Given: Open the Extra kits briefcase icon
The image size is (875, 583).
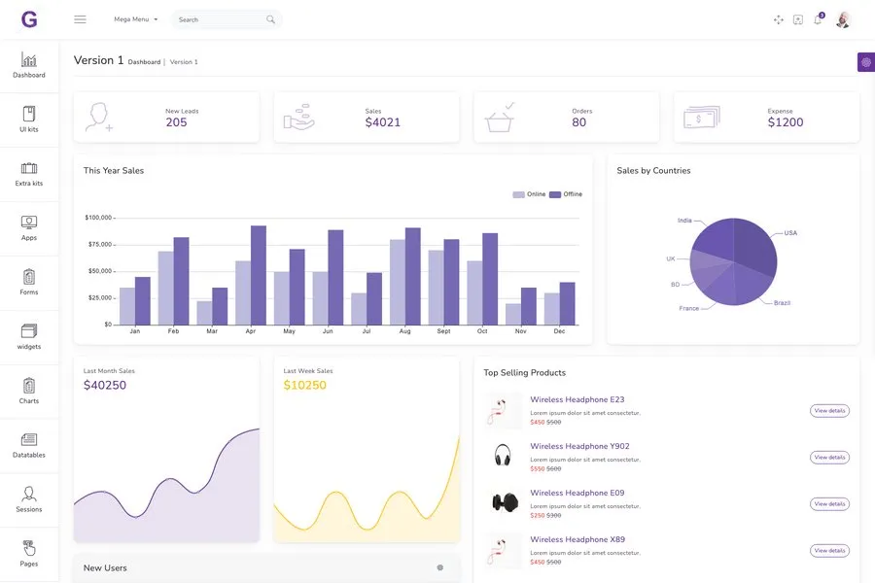Looking at the screenshot, I should 29,169.
